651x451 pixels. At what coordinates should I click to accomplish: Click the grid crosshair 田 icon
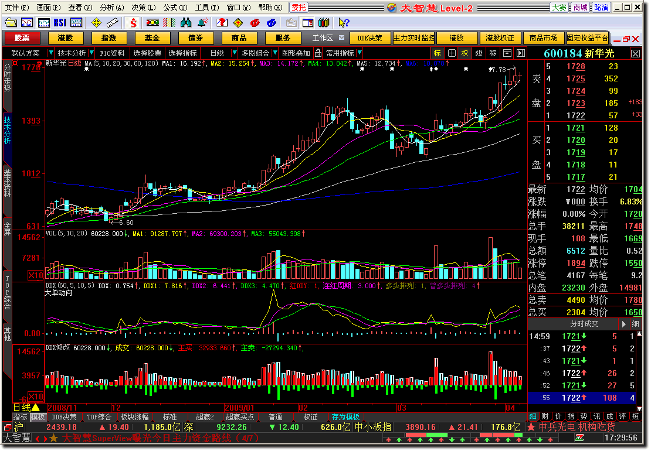(x=452, y=53)
